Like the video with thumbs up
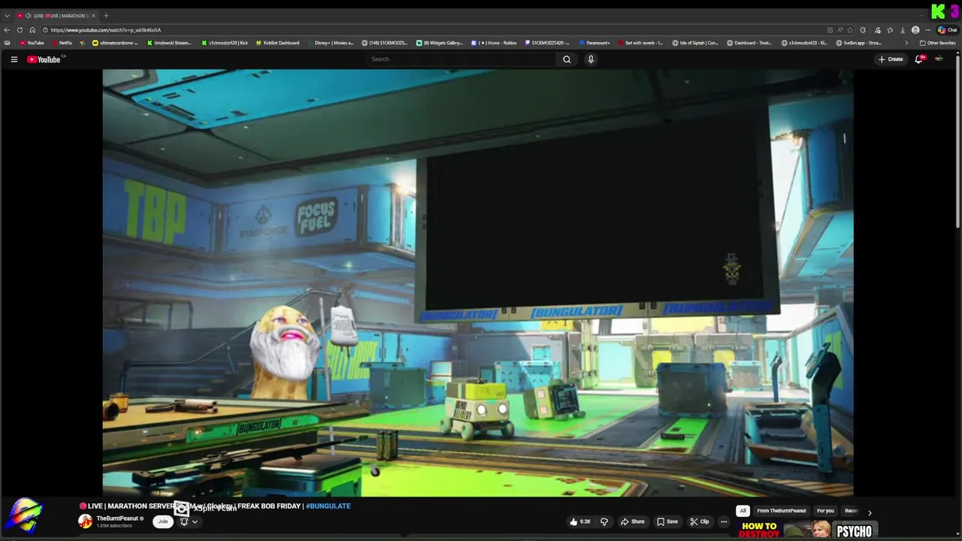 (579, 521)
